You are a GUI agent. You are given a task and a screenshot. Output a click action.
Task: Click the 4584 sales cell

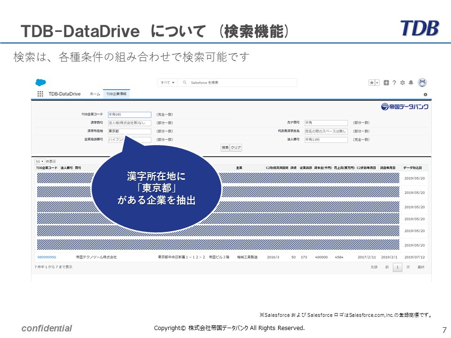tap(339, 257)
